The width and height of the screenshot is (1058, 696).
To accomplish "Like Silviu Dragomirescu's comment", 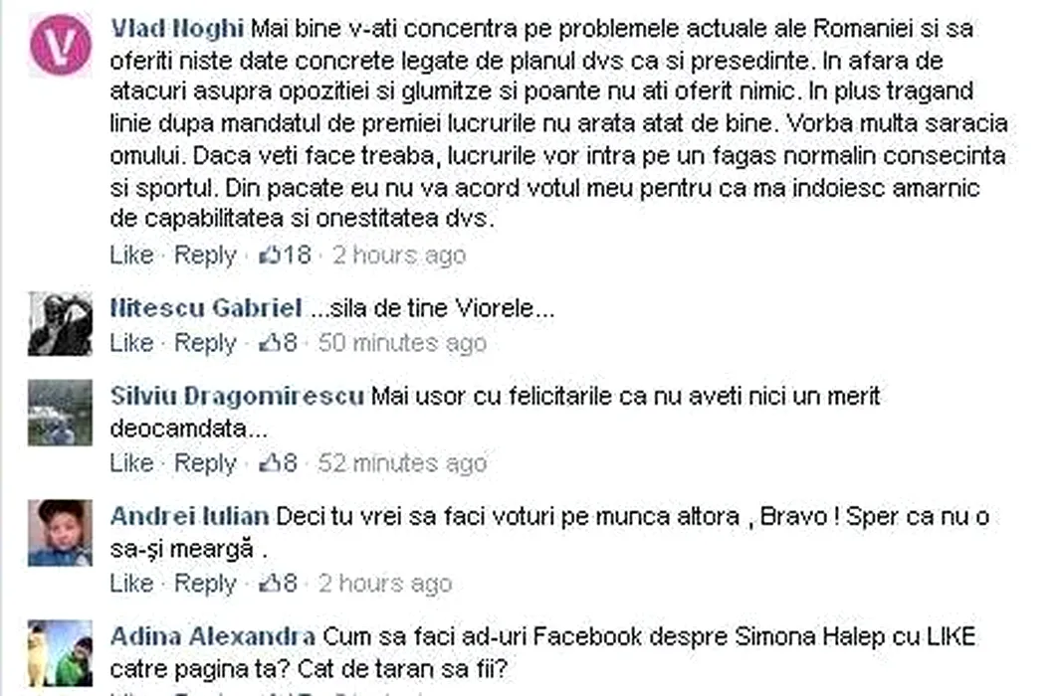I will pos(131,463).
